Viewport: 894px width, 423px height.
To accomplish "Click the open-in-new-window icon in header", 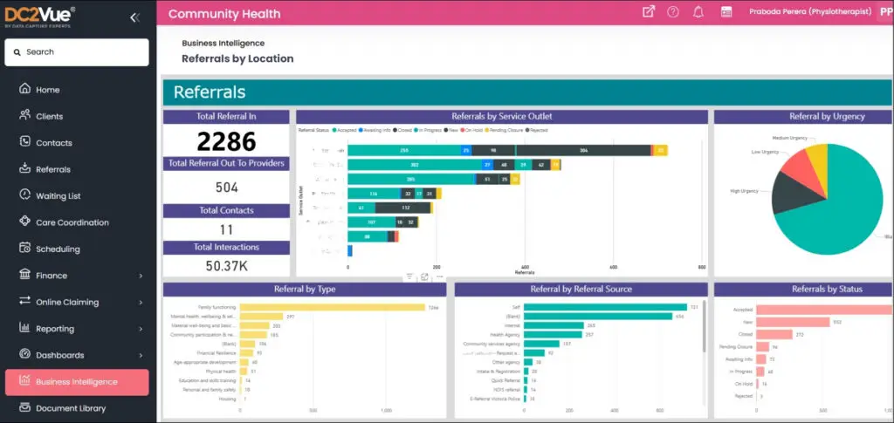I will click(x=648, y=12).
